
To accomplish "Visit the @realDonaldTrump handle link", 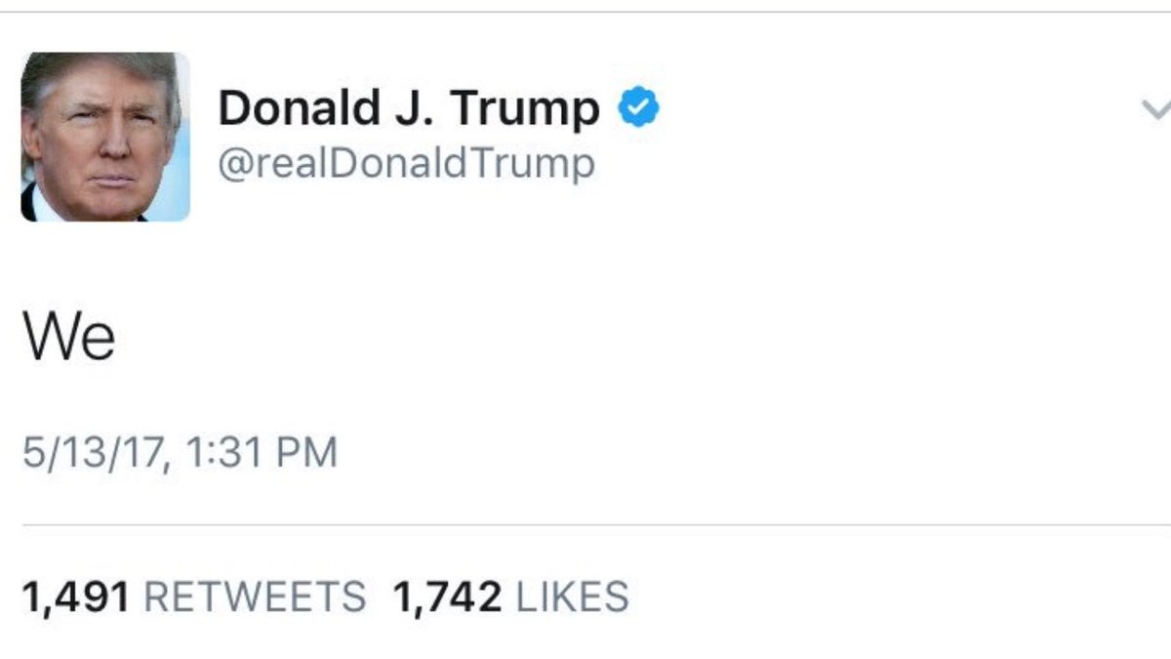I will pos(406,165).
